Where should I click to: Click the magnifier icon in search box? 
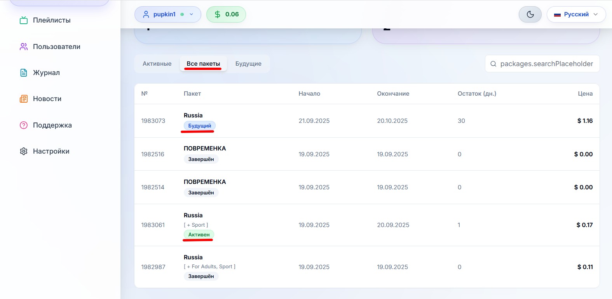(493, 64)
